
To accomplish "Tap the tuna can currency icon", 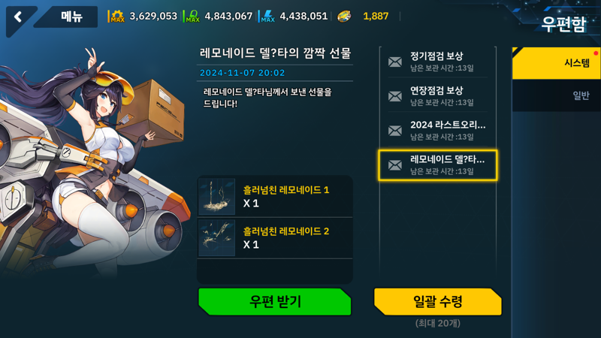I will pos(344,17).
